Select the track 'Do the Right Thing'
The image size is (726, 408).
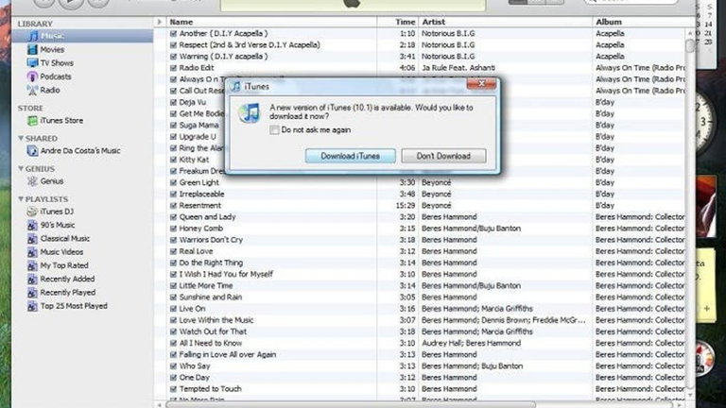(211, 263)
